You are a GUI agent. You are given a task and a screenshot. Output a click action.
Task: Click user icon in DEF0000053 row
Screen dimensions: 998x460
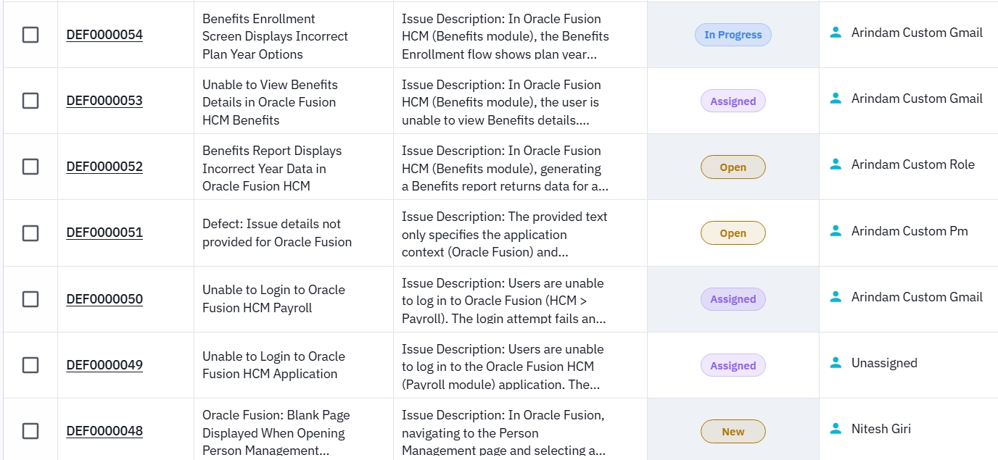click(836, 98)
